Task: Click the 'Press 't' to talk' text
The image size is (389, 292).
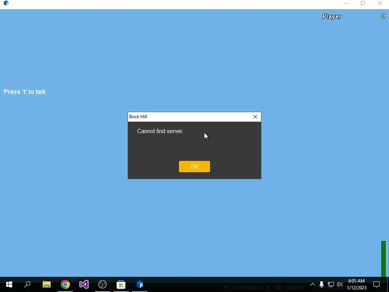Action: [25, 92]
